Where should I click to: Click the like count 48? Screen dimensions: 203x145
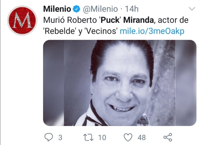click(x=142, y=137)
